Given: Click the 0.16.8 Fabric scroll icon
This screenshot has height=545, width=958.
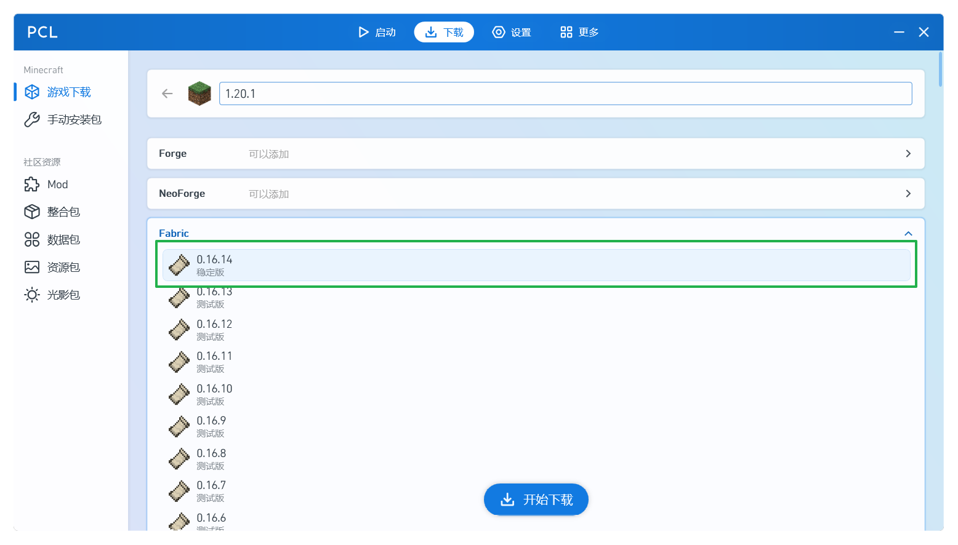Looking at the screenshot, I should 179,459.
